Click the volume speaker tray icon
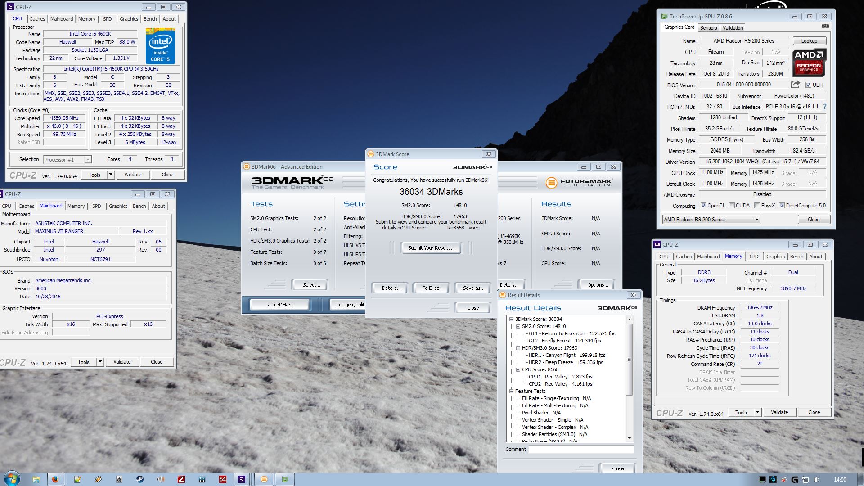Viewport: 864px width, 486px height. click(816, 480)
